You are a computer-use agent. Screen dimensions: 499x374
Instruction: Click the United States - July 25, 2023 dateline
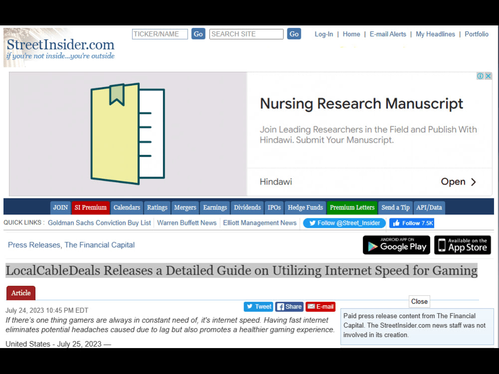point(58,344)
